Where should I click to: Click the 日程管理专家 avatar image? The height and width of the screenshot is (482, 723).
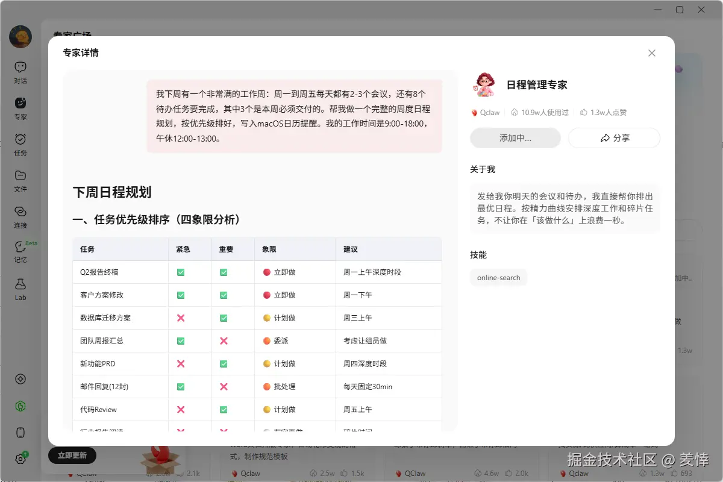(x=483, y=85)
